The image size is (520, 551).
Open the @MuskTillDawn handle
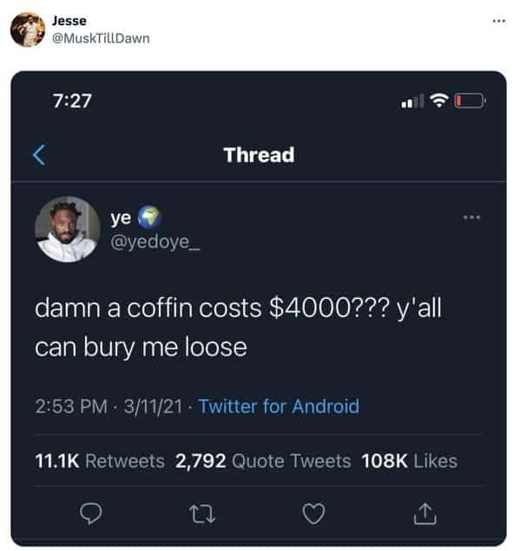[x=101, y=38]
